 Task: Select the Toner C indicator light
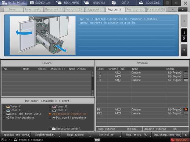pos(4,110)
